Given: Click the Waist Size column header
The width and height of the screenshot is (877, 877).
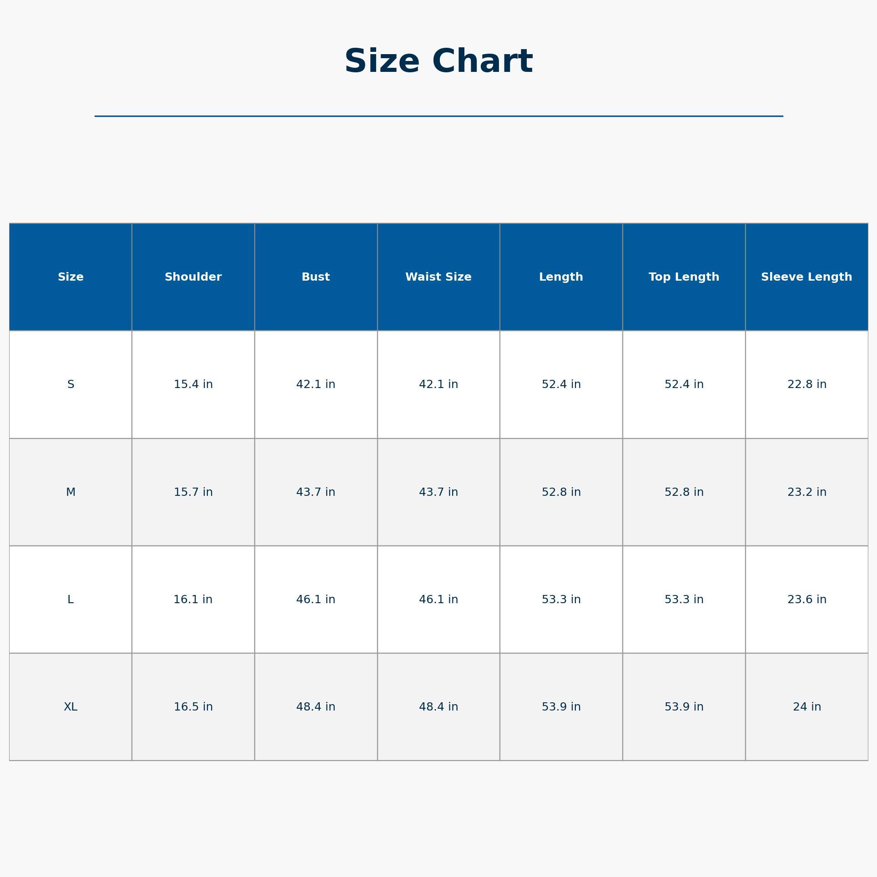Looking at the screenshot, I should pyautogui.click(x=438, y=277).
